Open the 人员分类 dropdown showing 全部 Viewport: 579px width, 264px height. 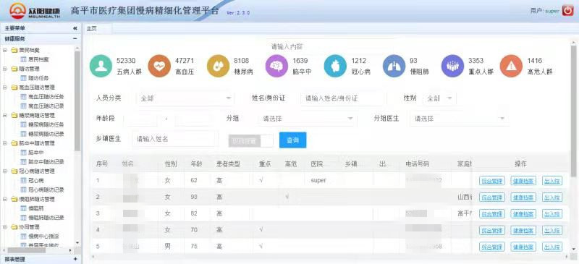tap(185, 98)
